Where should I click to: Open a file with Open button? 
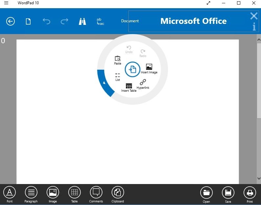tap(207, 195)
